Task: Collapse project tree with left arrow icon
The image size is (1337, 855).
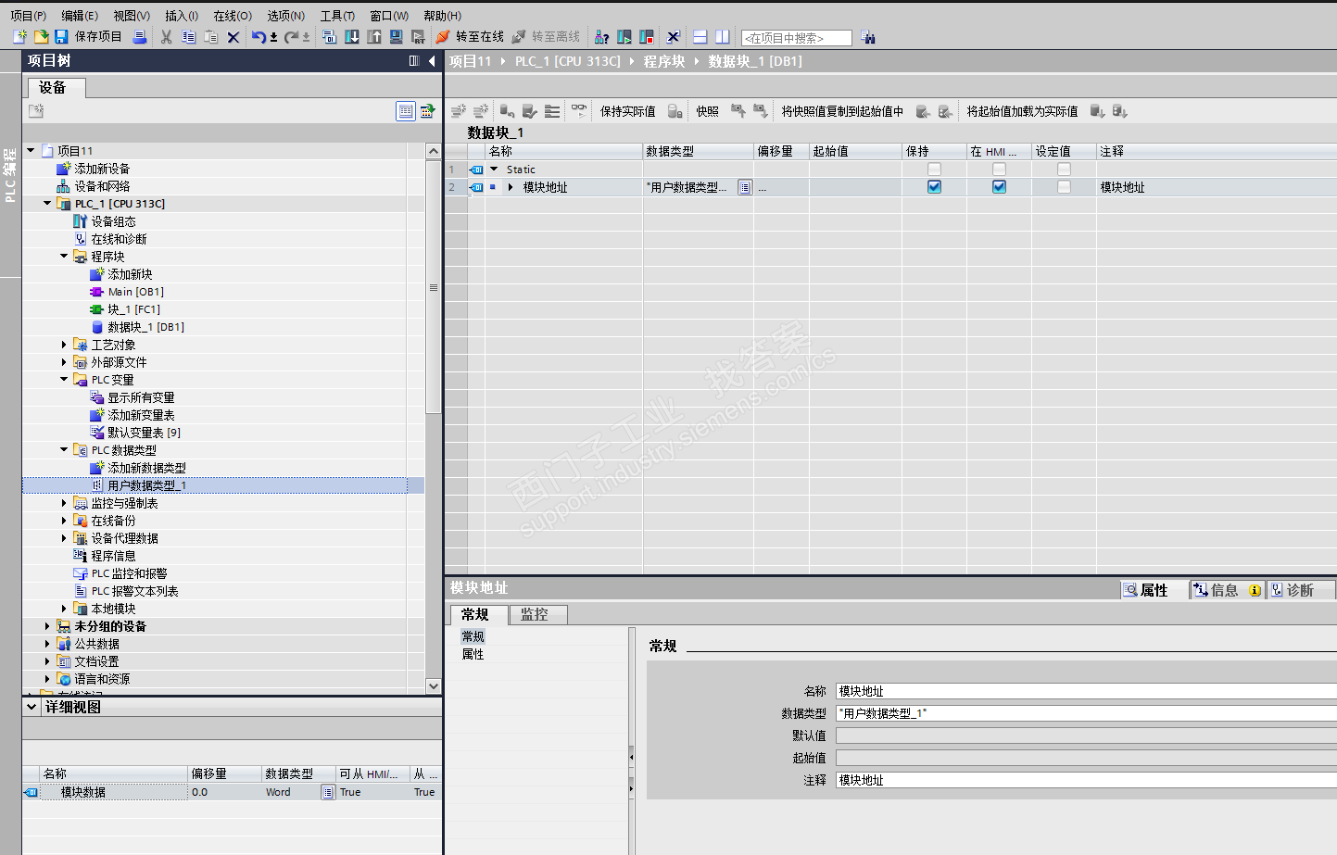Action: tap(432, 61)
